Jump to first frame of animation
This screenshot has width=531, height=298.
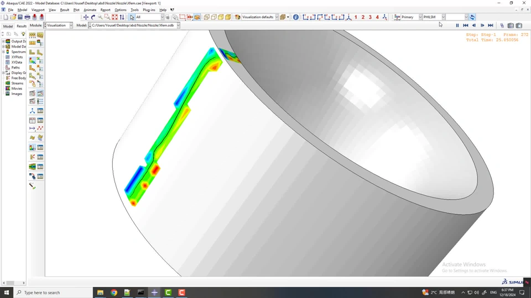coord(466,25)
